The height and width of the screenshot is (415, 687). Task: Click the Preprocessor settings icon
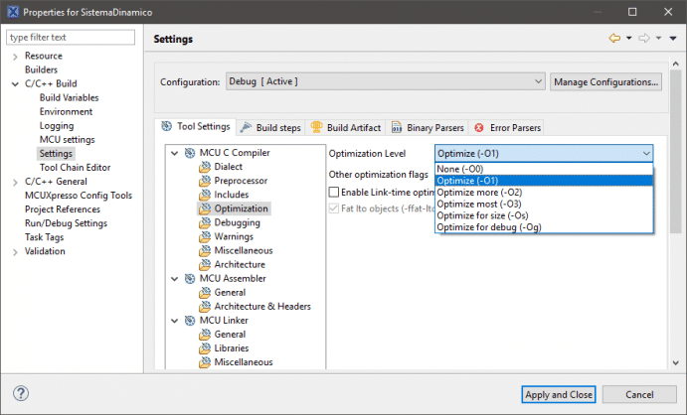(205, 181)
